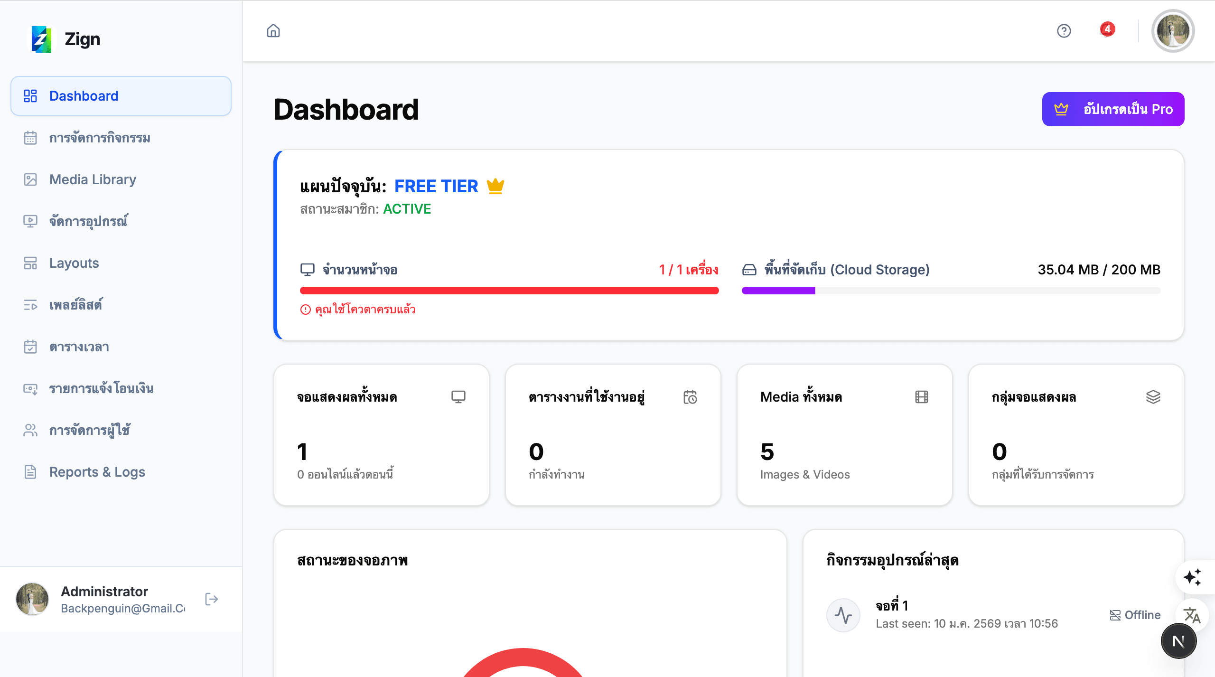
Task: Open the Administrator profile avatar
Action: pos(1172,30)
